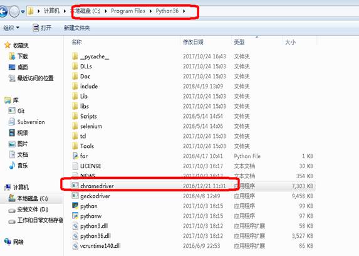Image resolution: width=359 pixels, height=256 pixels.
Task: Select 收藏夹 star in navigation pane
Action: click(x=8, y=45)
